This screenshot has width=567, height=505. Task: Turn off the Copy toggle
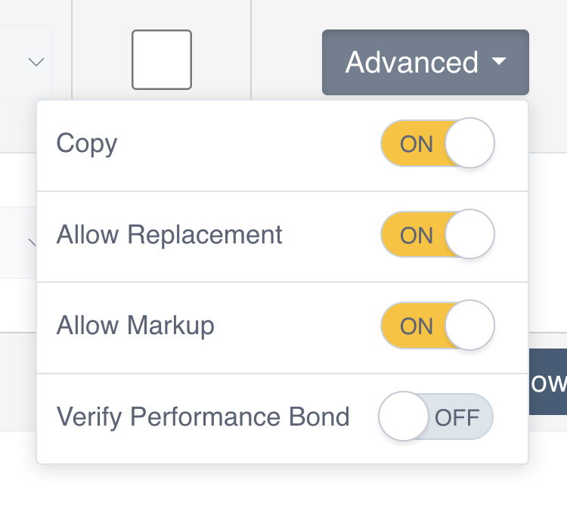click(437, 143)
